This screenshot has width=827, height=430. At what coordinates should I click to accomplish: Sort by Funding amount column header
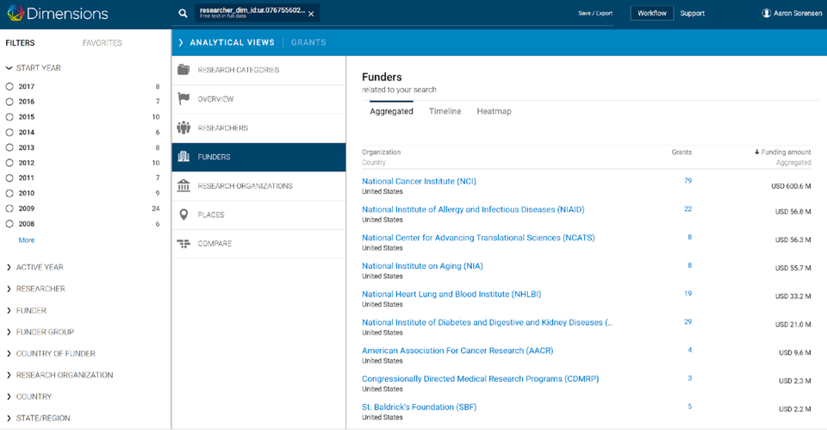[786, 153]
